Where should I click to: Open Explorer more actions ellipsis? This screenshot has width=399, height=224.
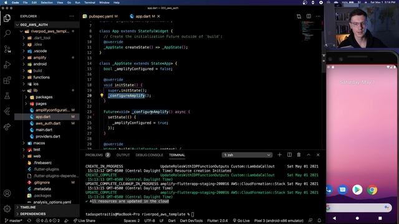click(72, 16)
